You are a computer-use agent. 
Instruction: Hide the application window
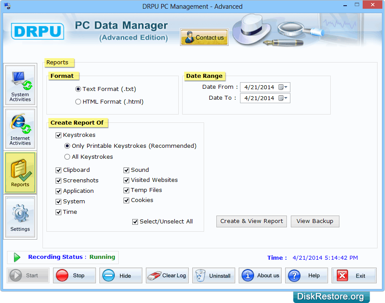[x=121, y=275]
